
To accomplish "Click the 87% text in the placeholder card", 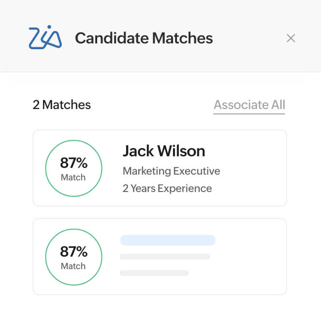I will tap(74, 251).
